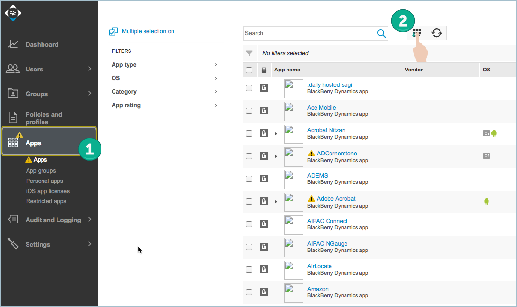The image size is (517, 307).
Task: Expand the Adobe Acrobat row triangle
Action: pyautogui.click(x=276, y=202)
